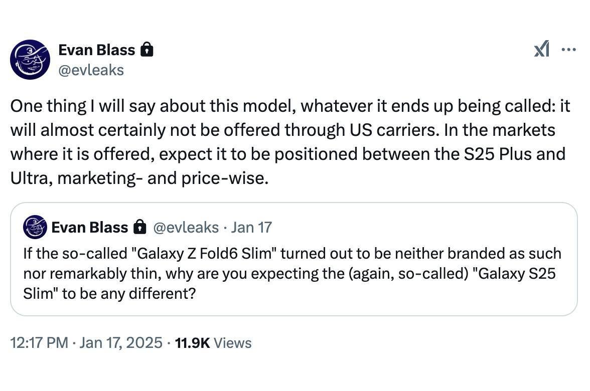Open the bold Evan Blass name at top
Image resolution: width=590 pixels, height=391 pixels.
pos(97,50)
